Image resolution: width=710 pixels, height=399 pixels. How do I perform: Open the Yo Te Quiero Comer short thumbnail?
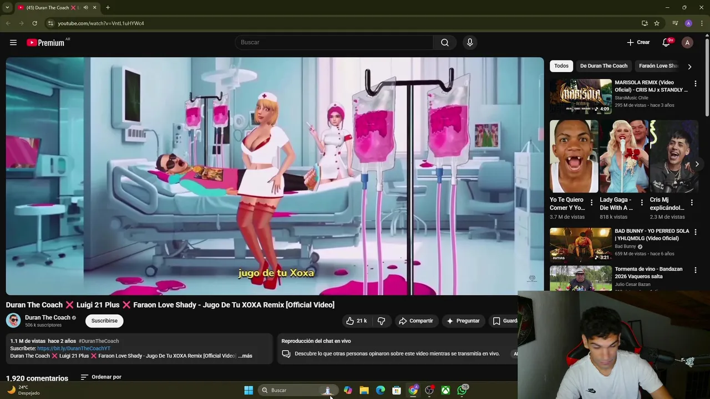pyautogui.click(x=574, y=156)
